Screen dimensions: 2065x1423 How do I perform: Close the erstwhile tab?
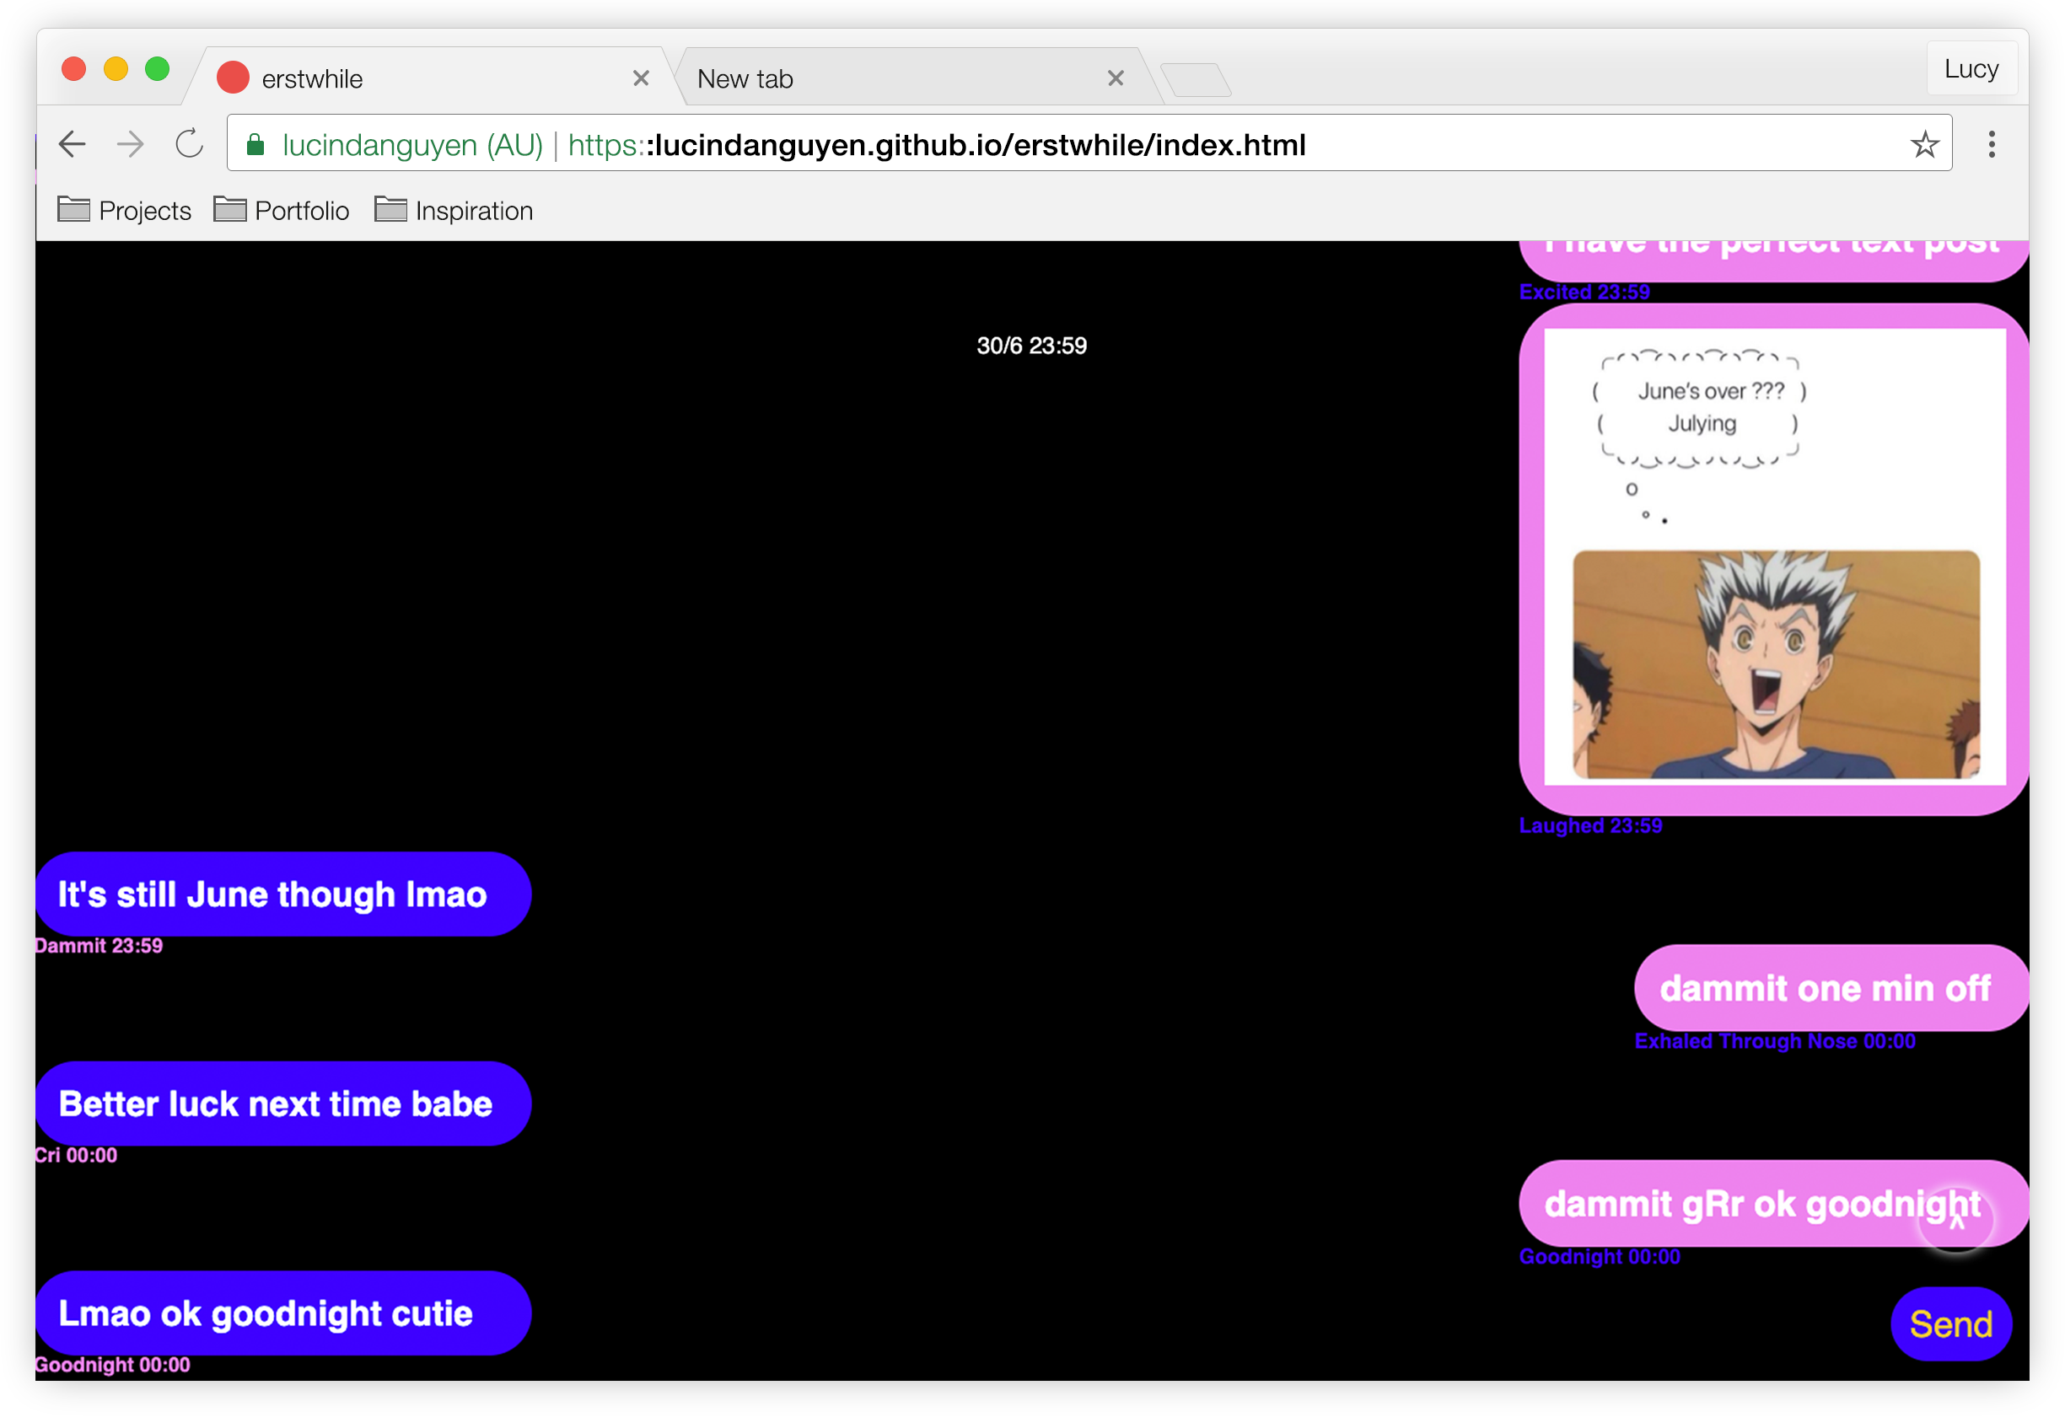point(640,78)
